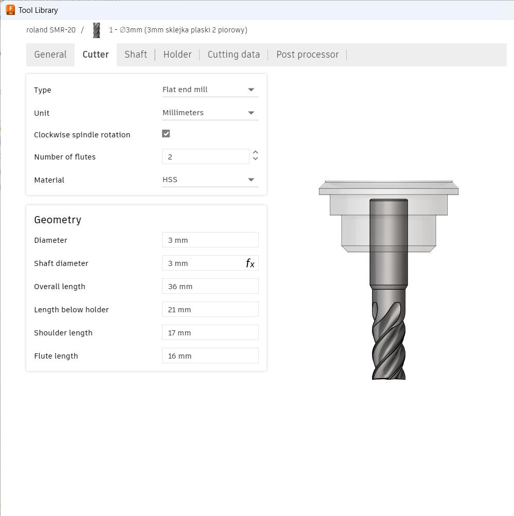The width and height of the screenshot is (514, 516).
Task: Click the Shoulder length field showing 17 mm
Action: point(210,333)
